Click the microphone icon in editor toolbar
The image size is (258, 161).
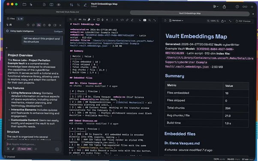tap(102, 20)
